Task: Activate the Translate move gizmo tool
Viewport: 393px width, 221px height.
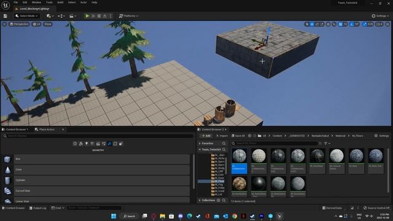Action: (x=312, y=25)
